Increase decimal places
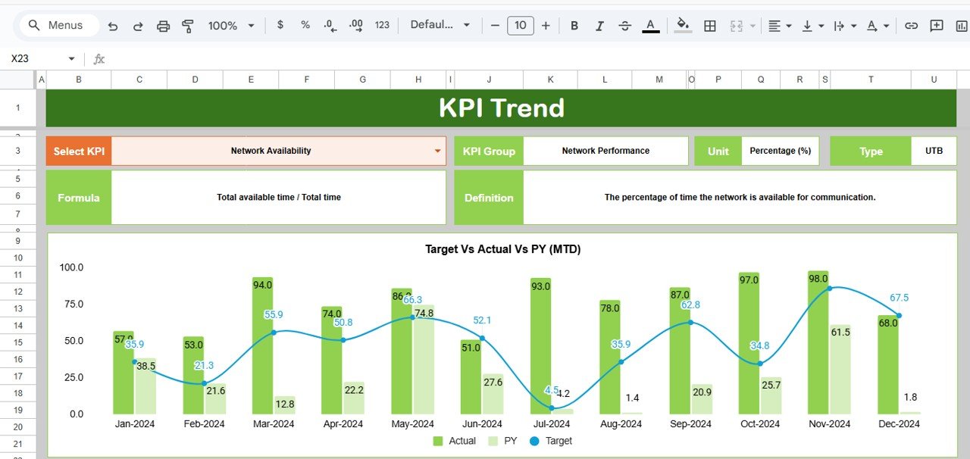Screen dimensions: 970x459 pyautogui.click(x=355, y=25)
